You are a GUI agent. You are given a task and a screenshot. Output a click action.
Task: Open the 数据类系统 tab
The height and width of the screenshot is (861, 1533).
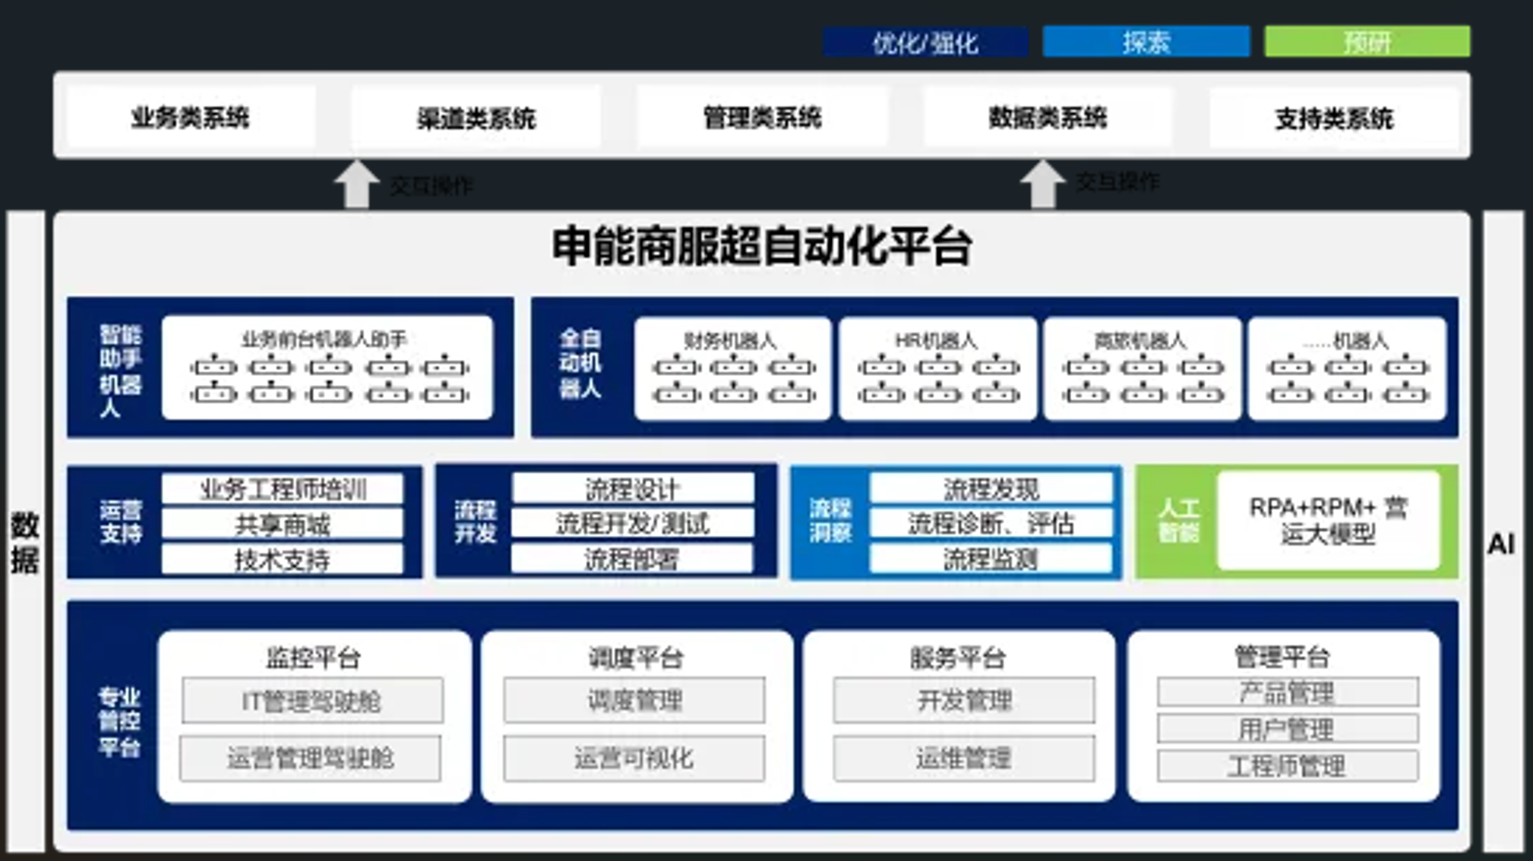tap(1048, 117)
